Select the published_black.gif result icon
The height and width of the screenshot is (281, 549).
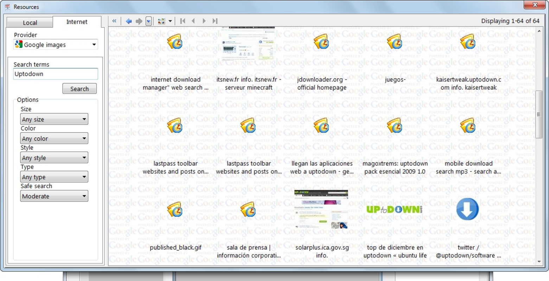point(175,209)
